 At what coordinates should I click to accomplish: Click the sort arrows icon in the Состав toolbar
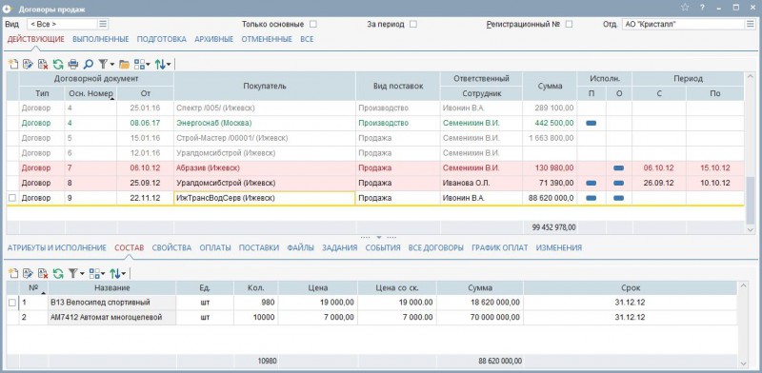(114, 273)
